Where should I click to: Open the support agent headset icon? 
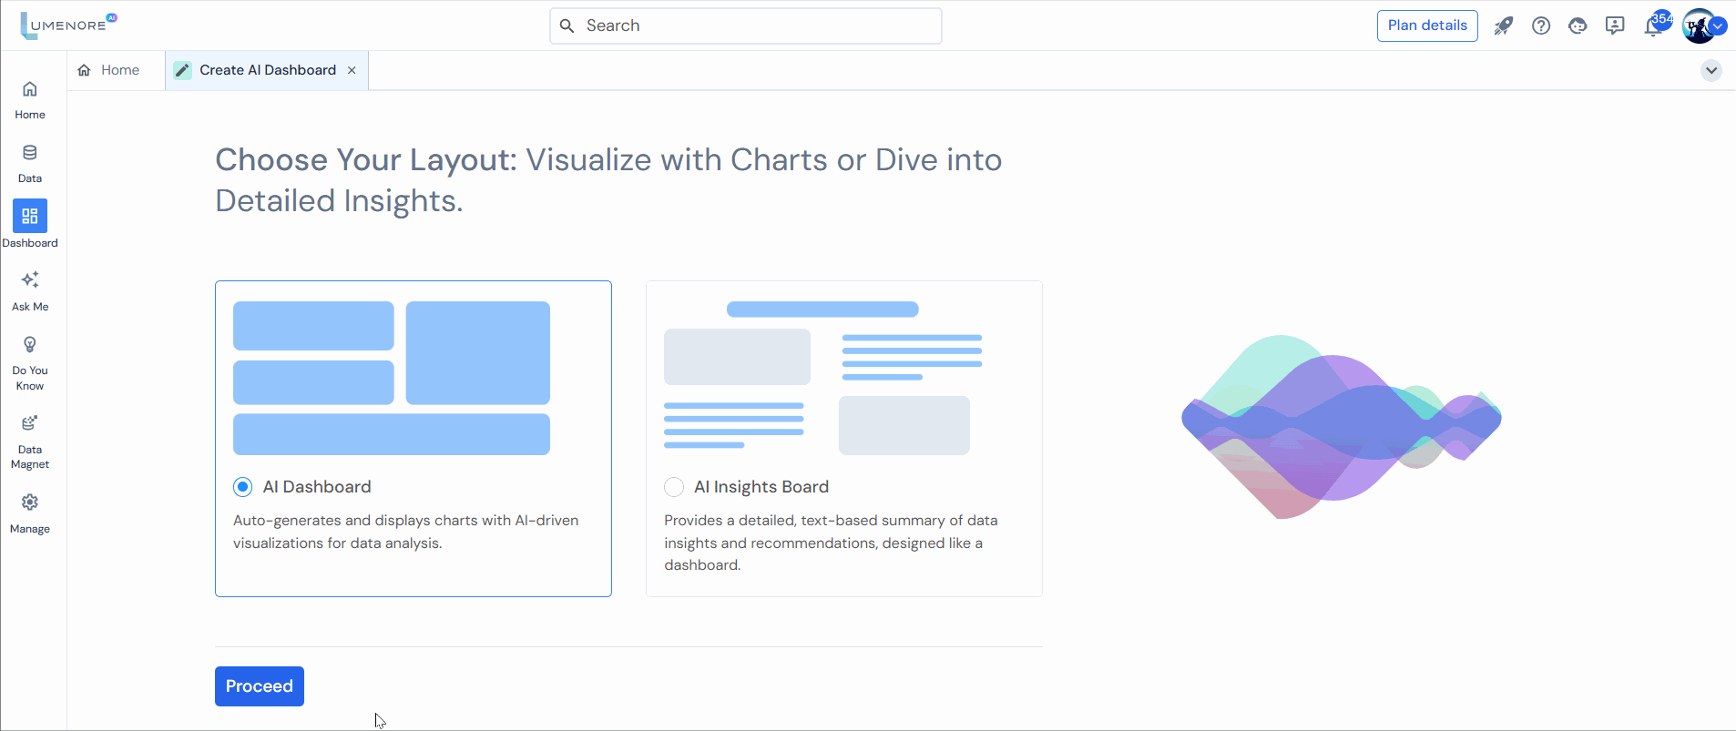[1578, 26]
